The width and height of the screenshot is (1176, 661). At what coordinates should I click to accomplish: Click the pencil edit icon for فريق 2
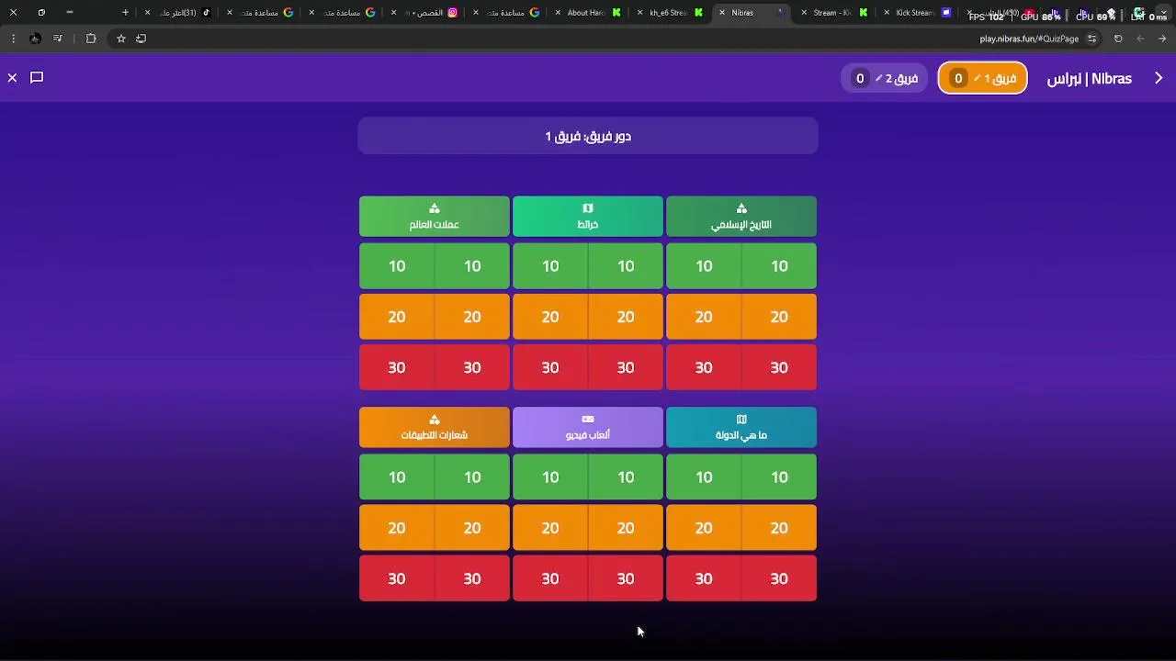pyautogui.click(x=878, y=78)
